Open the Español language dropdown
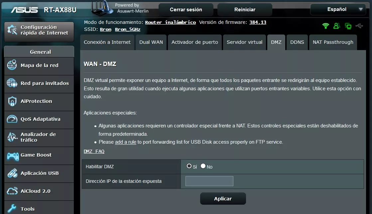The height and width of the screenshot is (214, 372). (x=338, y=9)
